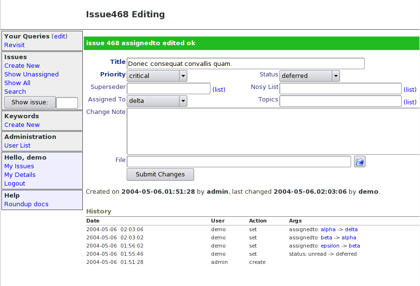Expand the Status dropdown
This screenshot has width=420, height=286.
tap(309, 76)
